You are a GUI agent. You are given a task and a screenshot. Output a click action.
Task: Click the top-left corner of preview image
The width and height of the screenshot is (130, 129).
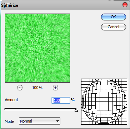pyautogui.click(x=6, y=14)
